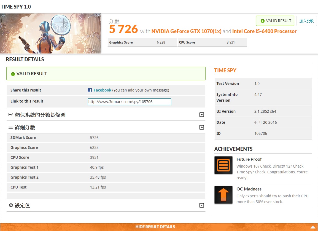318x231 pixels.
Task: Click the Test Version value 1.0
Action: click(257, 84)
